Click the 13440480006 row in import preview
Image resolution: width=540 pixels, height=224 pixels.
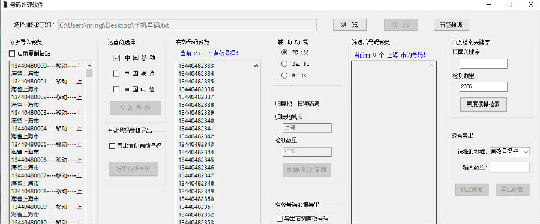click(x=47, y=164)
